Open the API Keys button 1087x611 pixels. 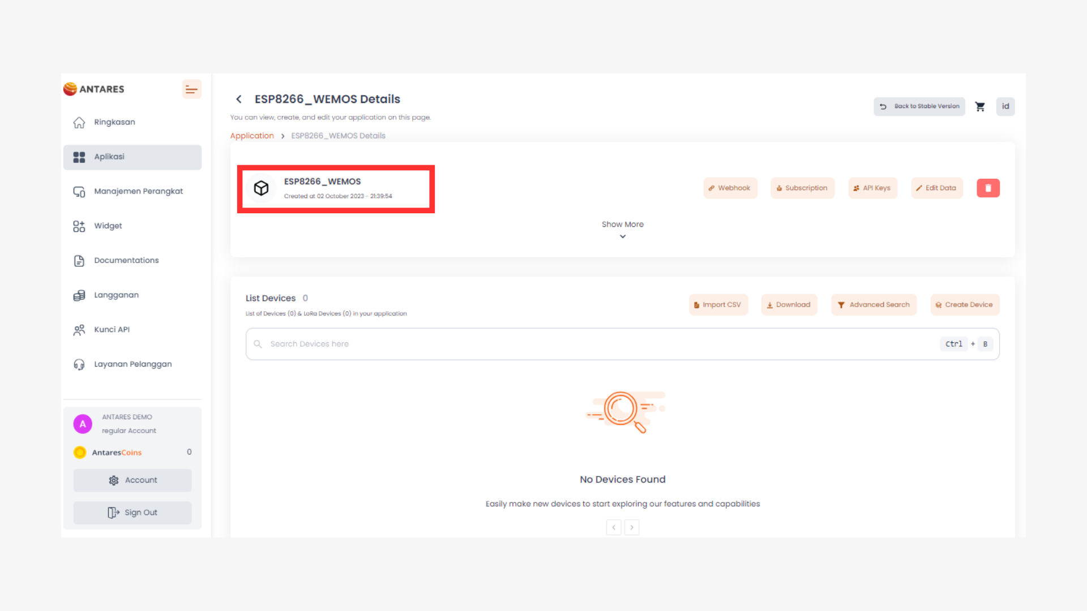click(872, 188)
